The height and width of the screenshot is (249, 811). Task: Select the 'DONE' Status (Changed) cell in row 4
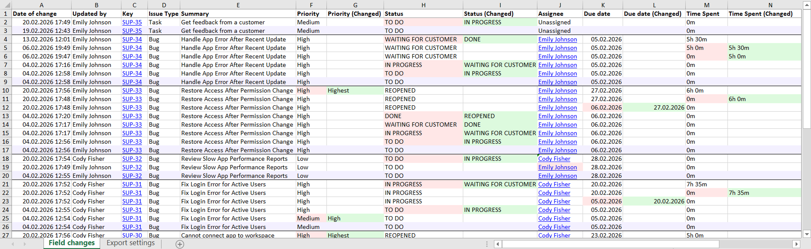500,39
